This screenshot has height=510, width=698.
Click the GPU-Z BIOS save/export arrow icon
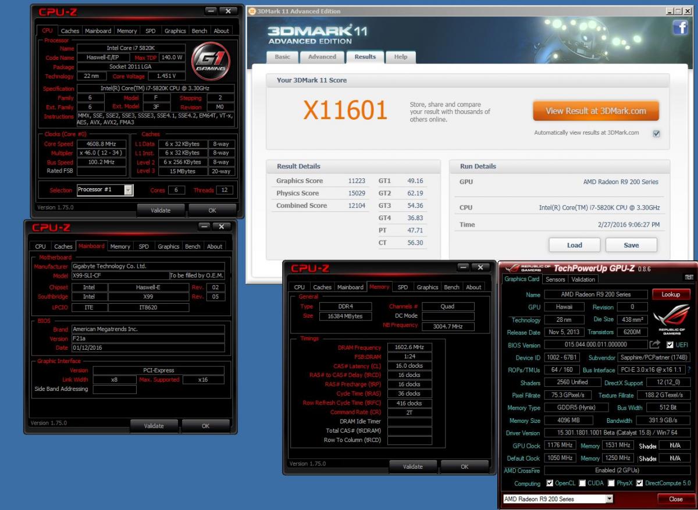pyautogui.click(x=655, y=344)
